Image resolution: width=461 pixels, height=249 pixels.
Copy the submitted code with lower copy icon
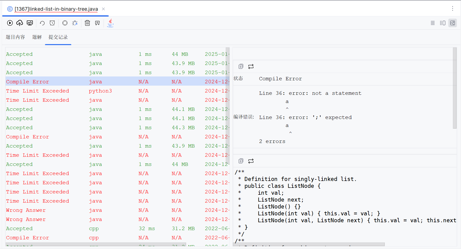pyautogui.click(x=241, y=161)
